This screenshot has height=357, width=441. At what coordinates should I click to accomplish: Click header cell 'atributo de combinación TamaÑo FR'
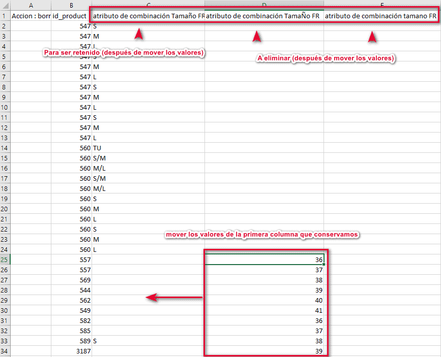click(264, 16)
